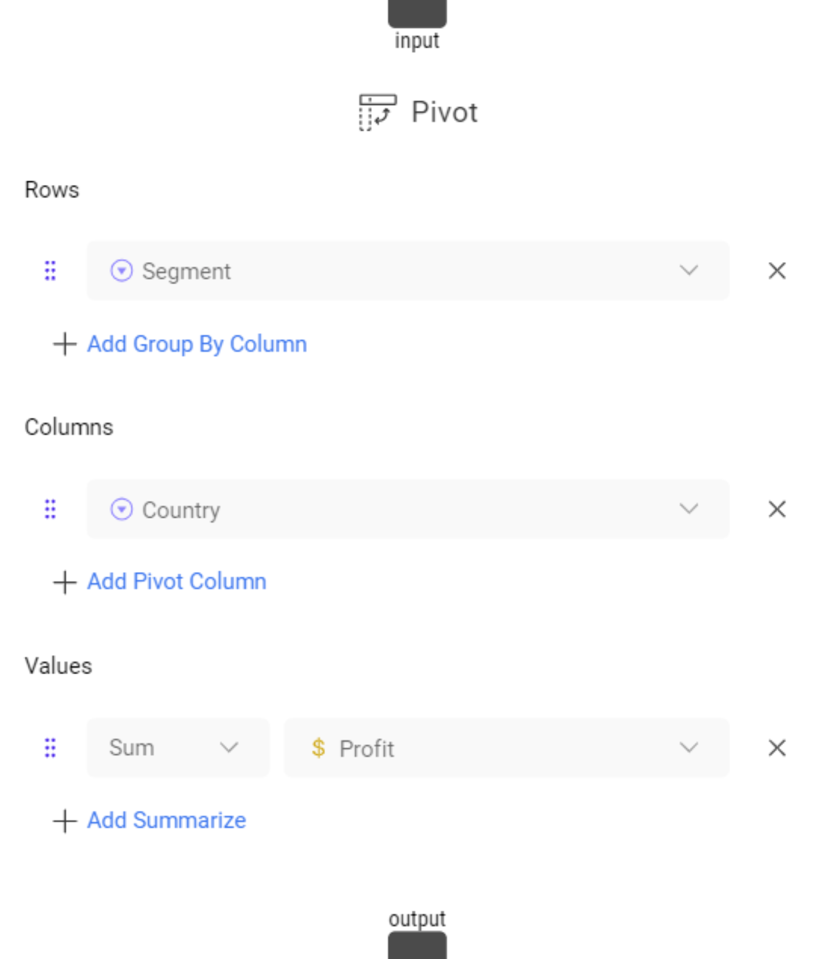Grab the drag handle next to the Sum value

49,748
